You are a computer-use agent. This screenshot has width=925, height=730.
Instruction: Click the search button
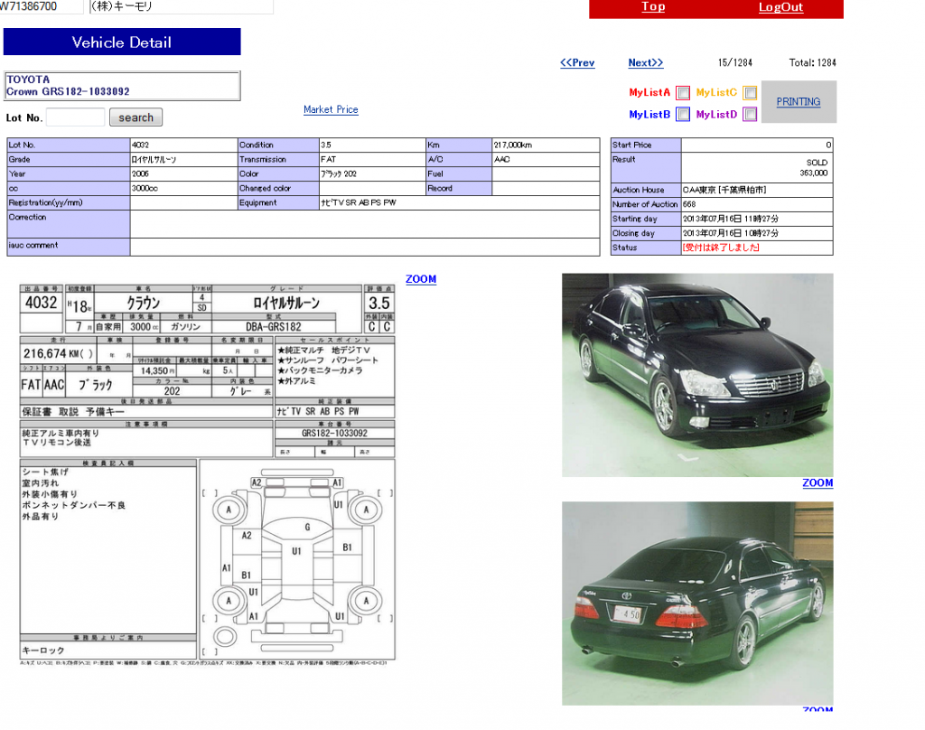tap(135, 117)
